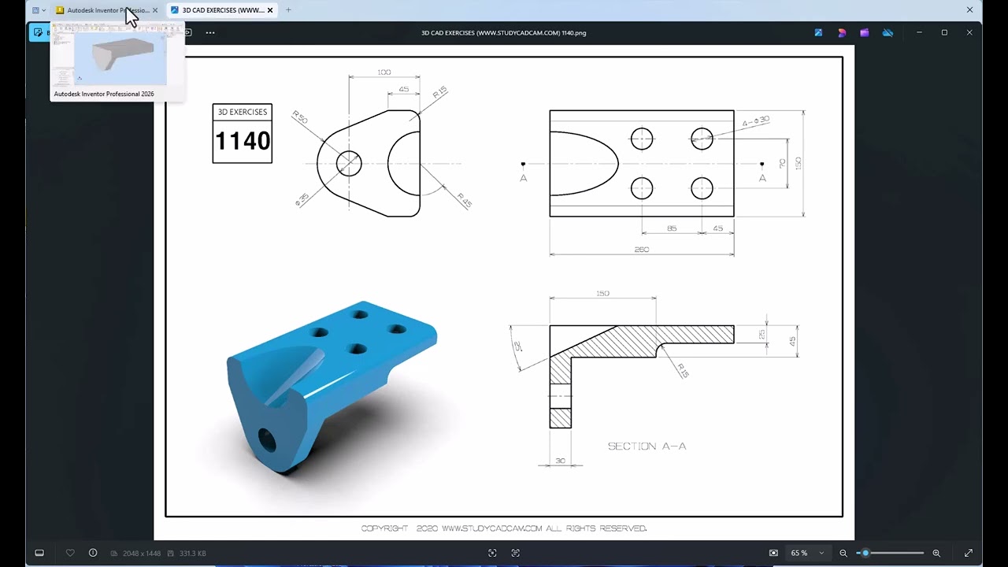The image size is (1008, 567).
Task: Switch to the Autodesk Inventor Professional tab
Action: [108, 10]
